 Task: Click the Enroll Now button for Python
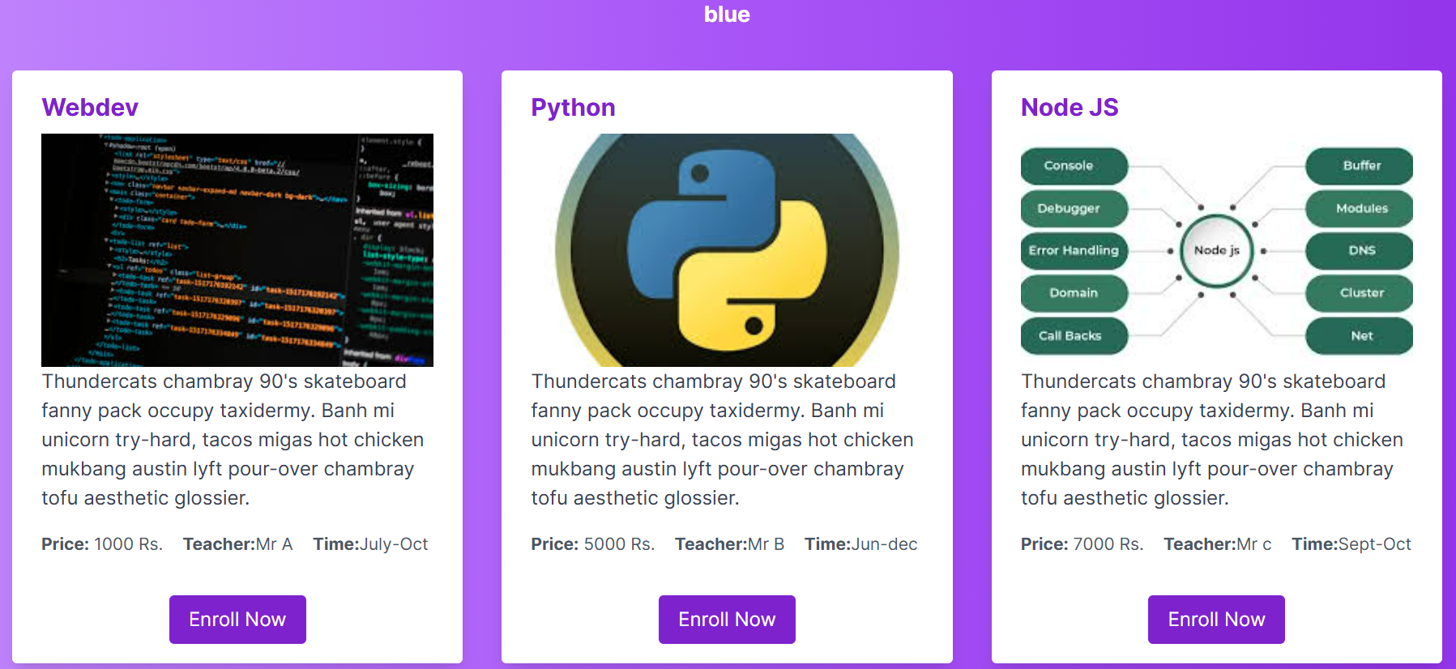[x=727, y=620]
